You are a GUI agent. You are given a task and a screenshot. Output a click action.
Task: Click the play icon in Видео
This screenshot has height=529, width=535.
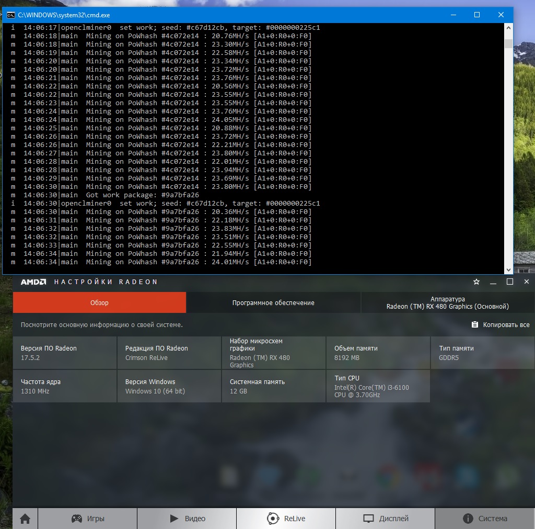point(174,519)
